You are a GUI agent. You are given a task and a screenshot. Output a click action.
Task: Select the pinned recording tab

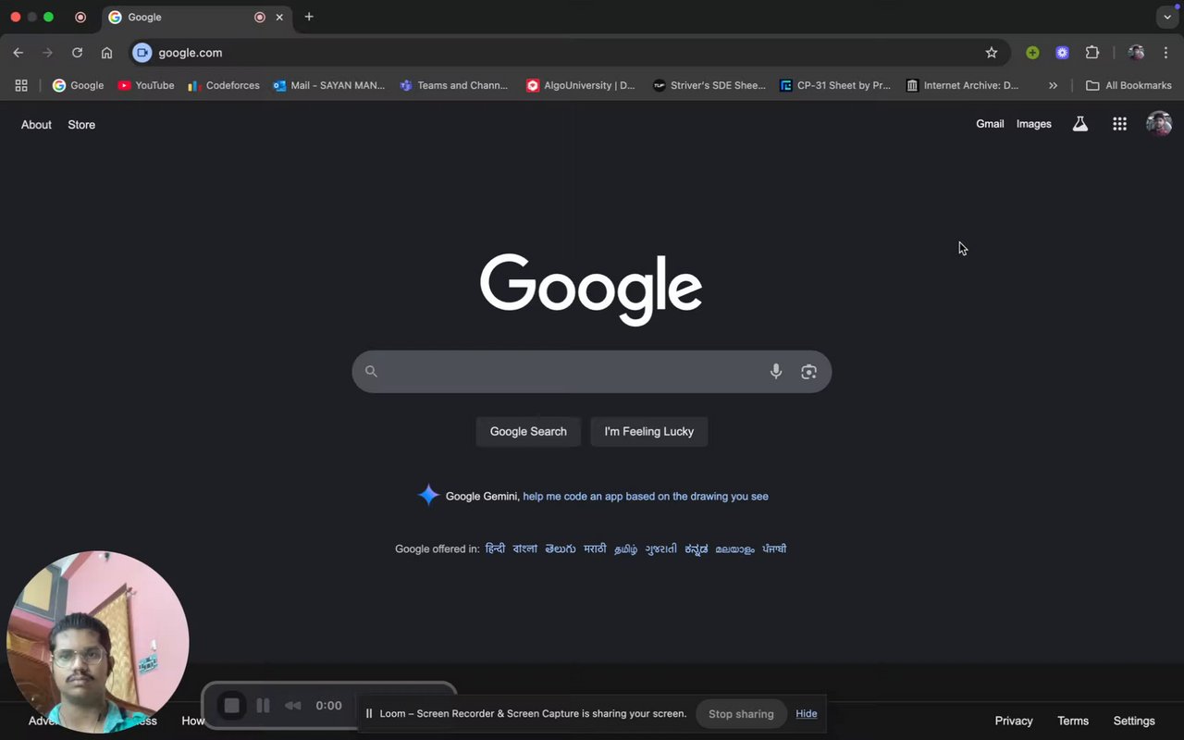tap(80, 17)
